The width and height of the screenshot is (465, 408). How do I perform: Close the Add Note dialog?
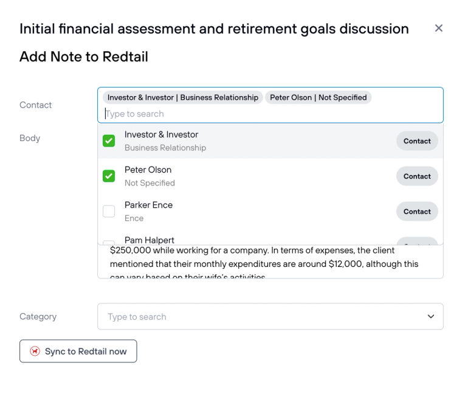[x=439, y=29]
